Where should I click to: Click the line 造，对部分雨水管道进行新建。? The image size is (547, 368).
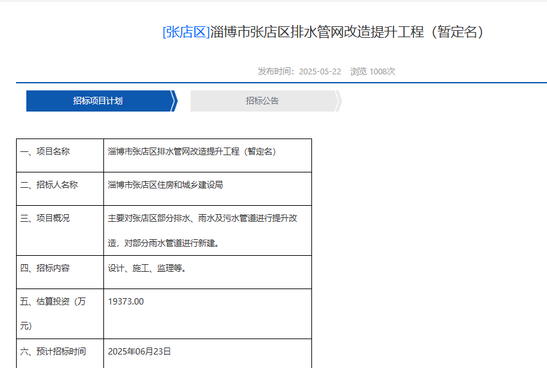click(164, 243)
